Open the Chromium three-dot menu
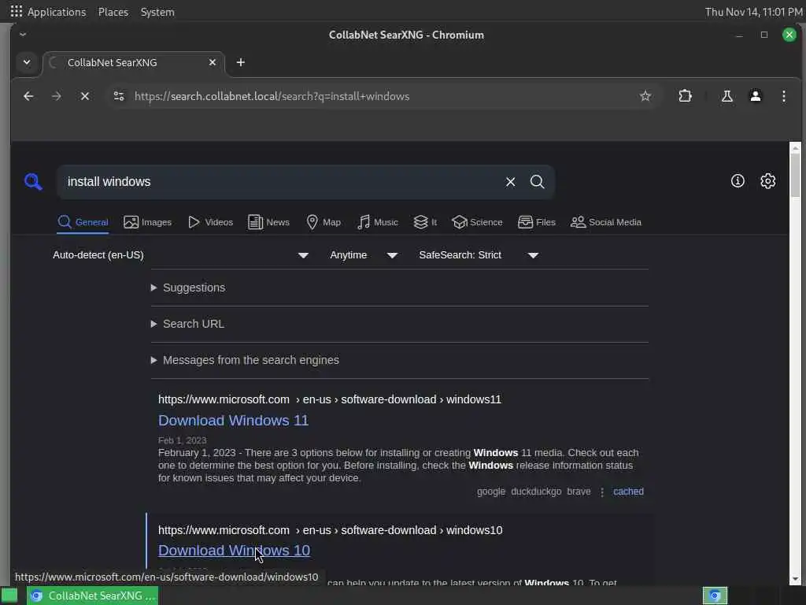The height and width of the screenshot is (605, 806). point(783,96)
